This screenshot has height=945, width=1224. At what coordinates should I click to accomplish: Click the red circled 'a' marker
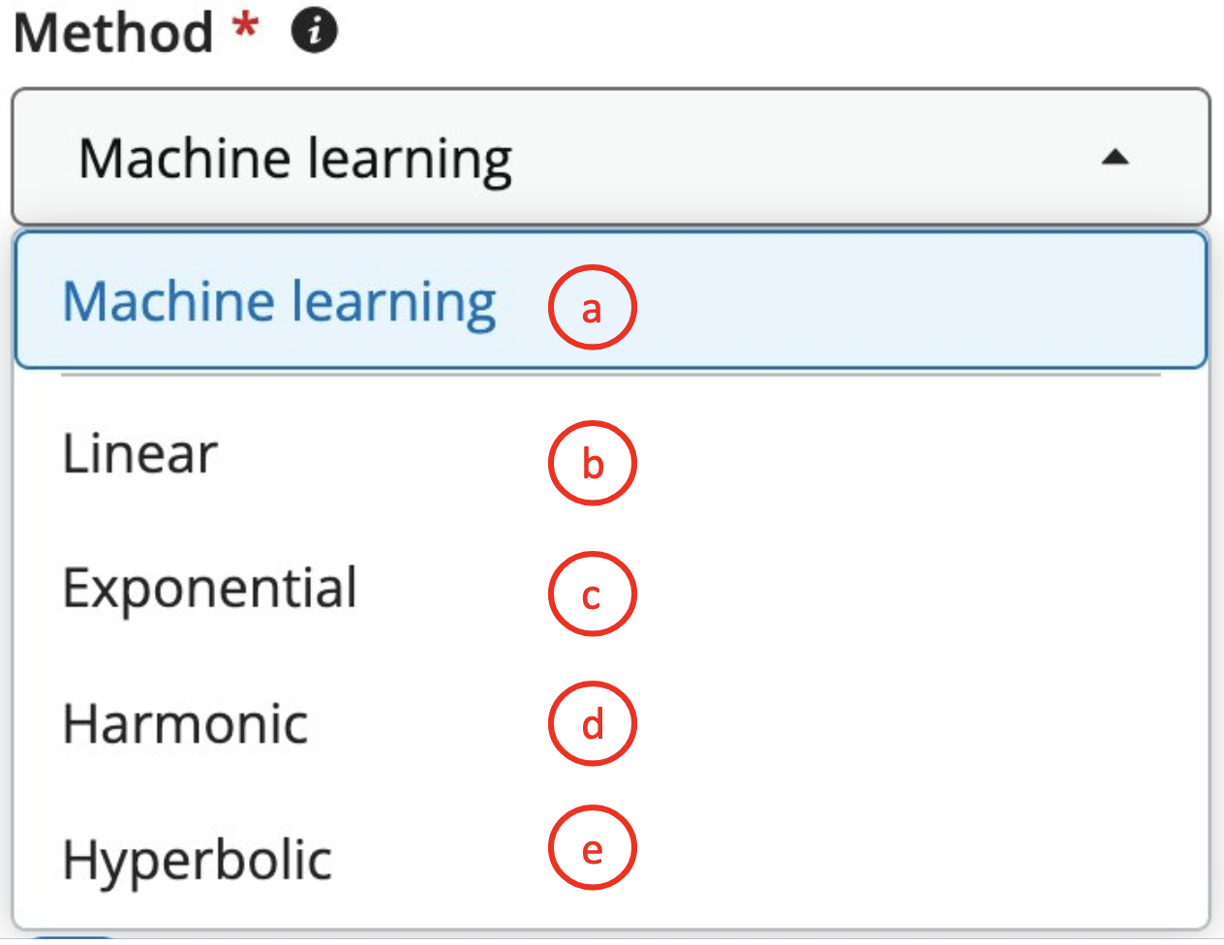[x=592, y=308]
